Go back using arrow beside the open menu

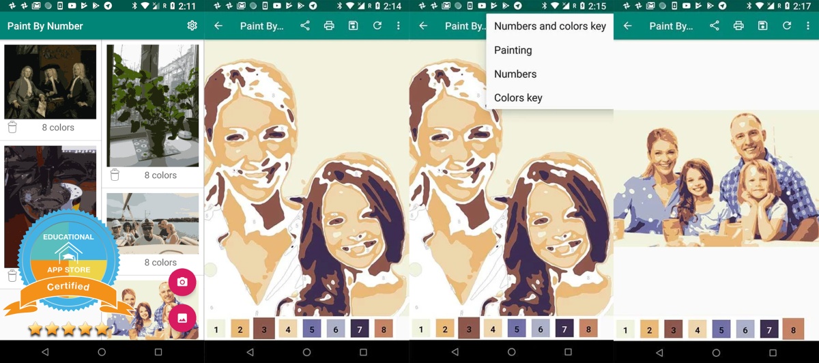point(423,26)
